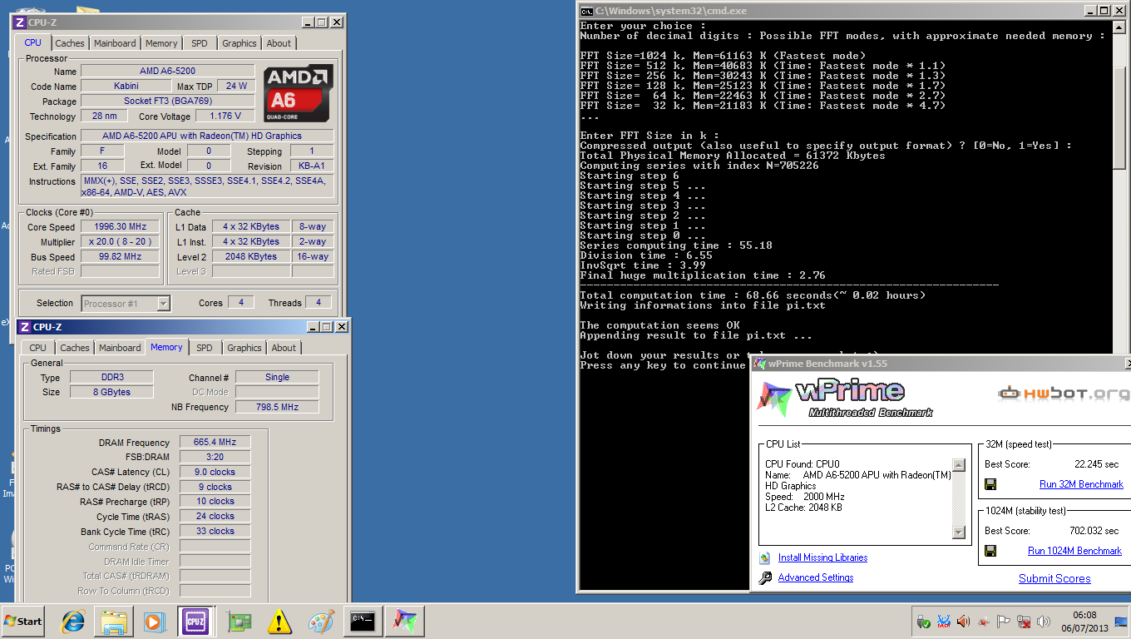This screenshot has width=1131, height=639.
Task: Select CPU tab in lower CPU-Z window
Action: coord(38,348)
